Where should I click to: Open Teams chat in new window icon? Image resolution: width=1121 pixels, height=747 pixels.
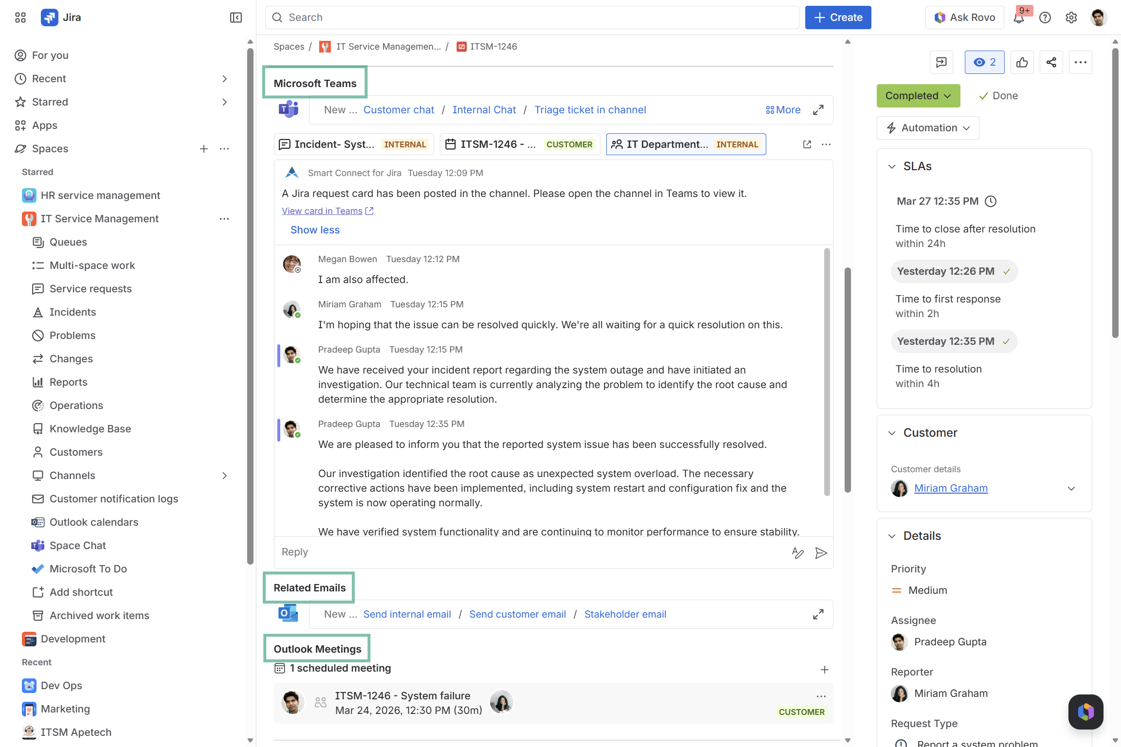tap(807, 144)
